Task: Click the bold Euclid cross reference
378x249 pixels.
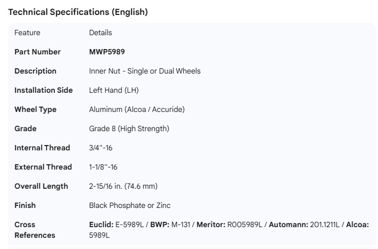Action: point(101,225)
